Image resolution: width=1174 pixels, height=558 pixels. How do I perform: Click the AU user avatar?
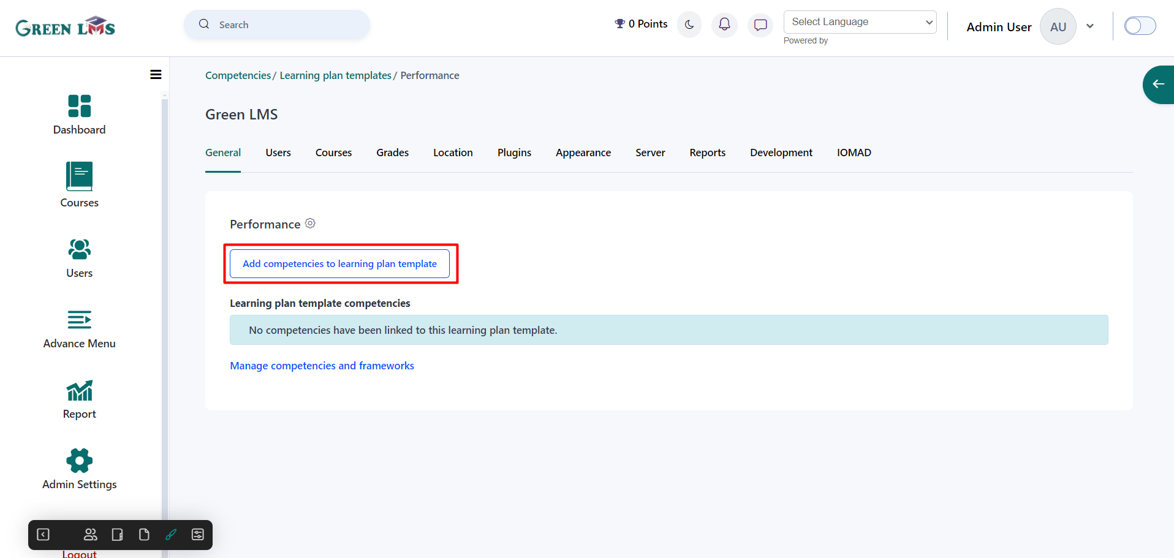click(1058, 26)
